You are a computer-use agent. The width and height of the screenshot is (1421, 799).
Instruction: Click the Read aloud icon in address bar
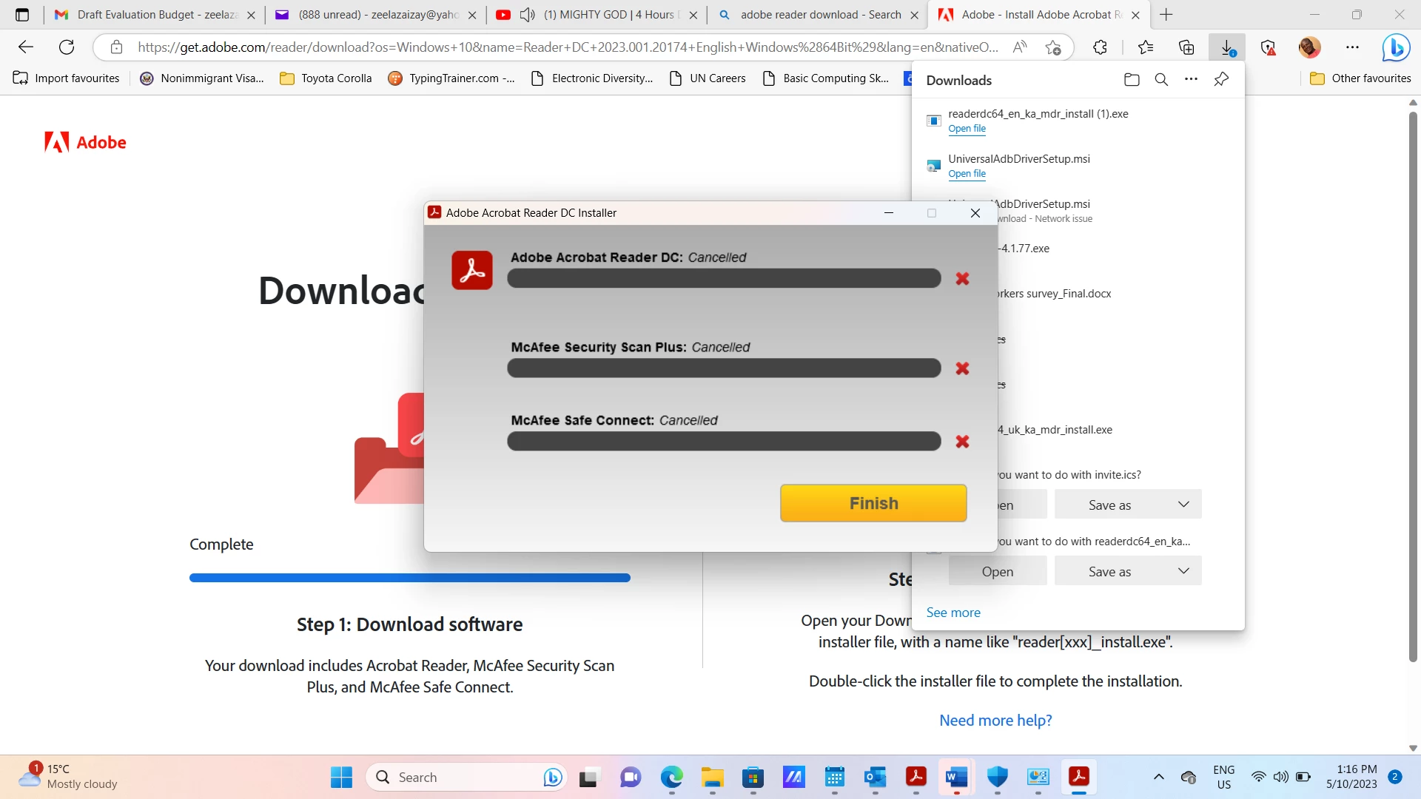coord(1020,47)
